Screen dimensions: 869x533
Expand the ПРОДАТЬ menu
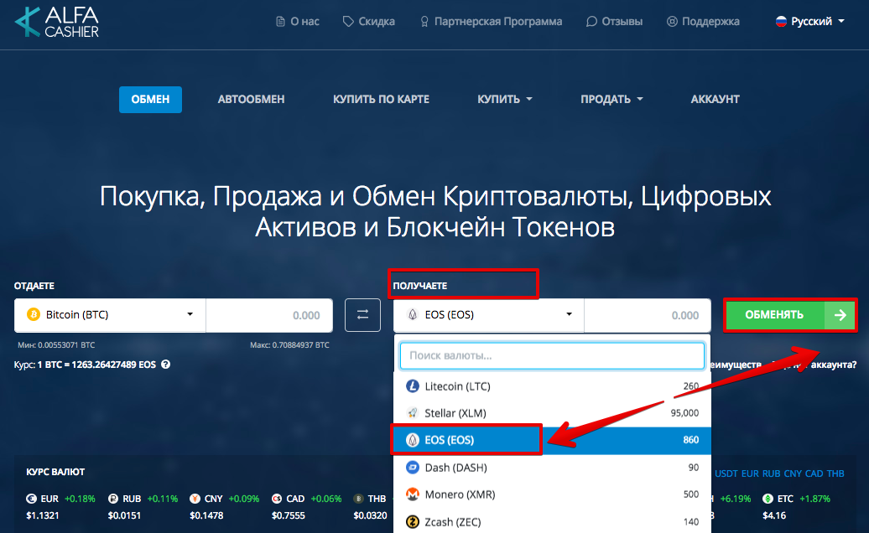click(611, 100)
